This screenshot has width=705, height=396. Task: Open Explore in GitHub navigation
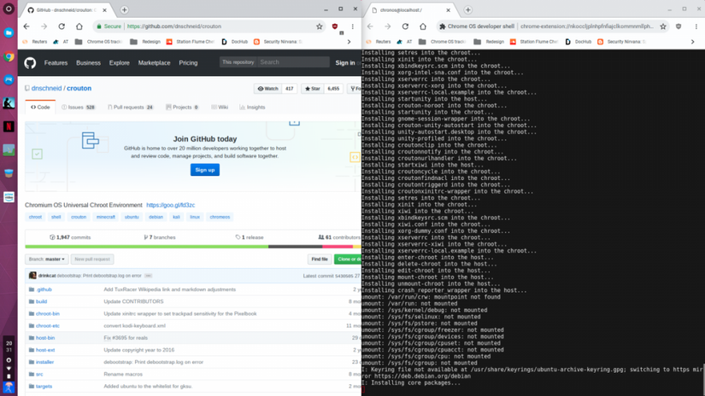pos(119,63)
